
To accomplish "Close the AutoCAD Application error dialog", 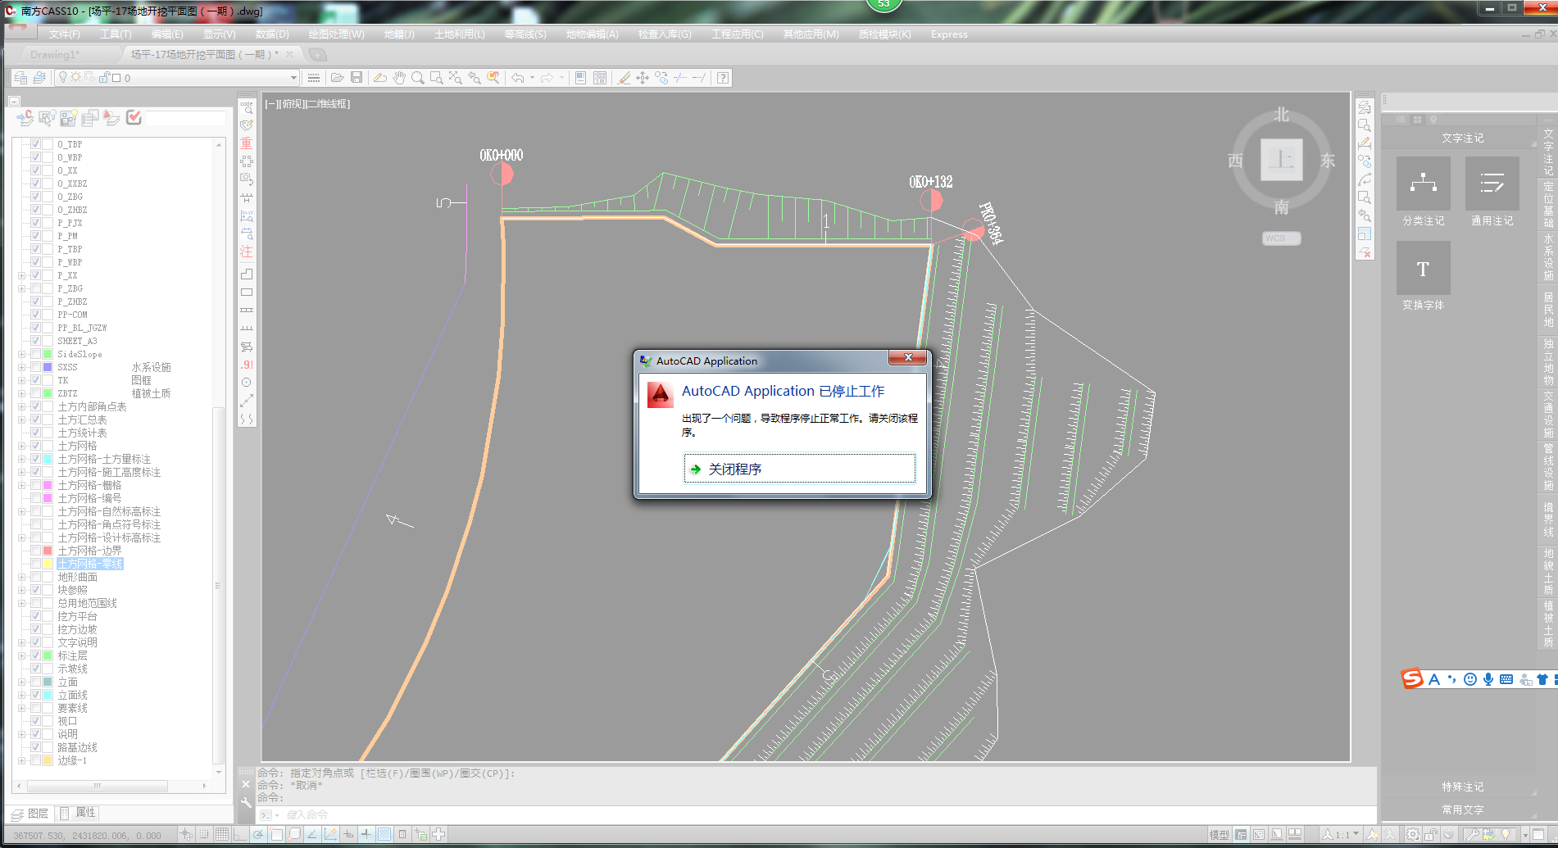I will click(x=907, y=358).
